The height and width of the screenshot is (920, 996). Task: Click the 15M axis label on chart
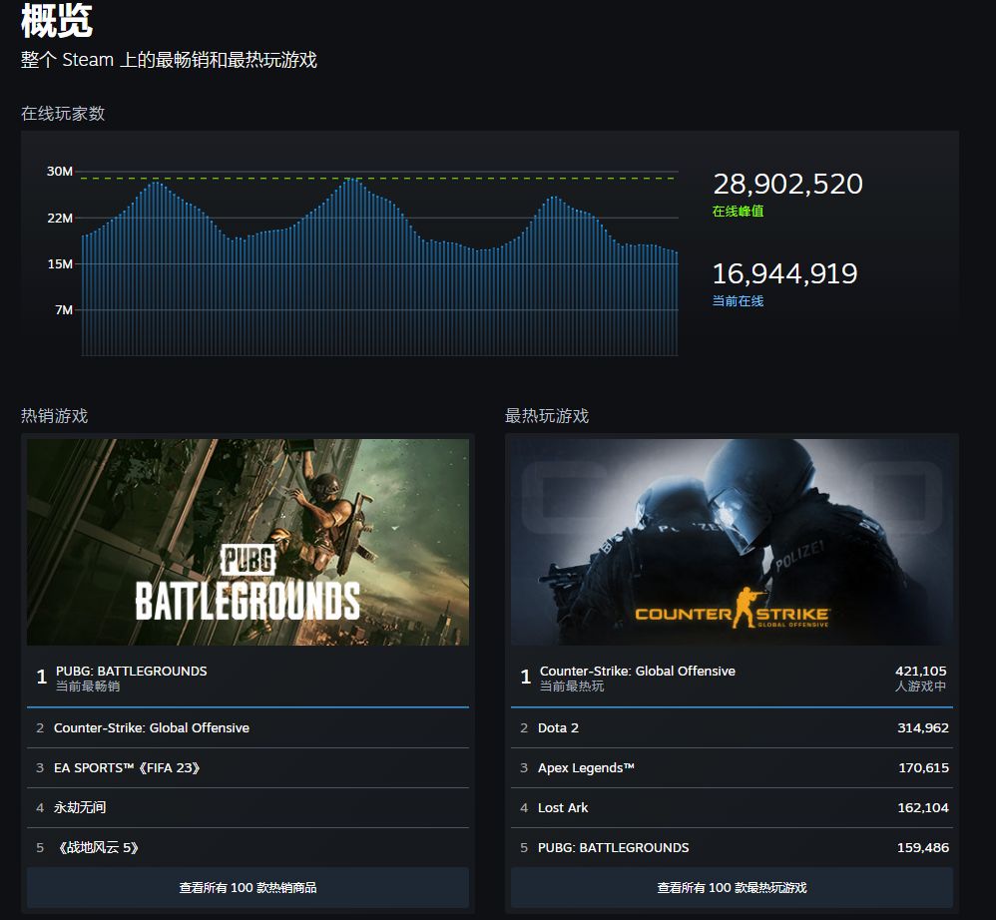click(60, 264)
